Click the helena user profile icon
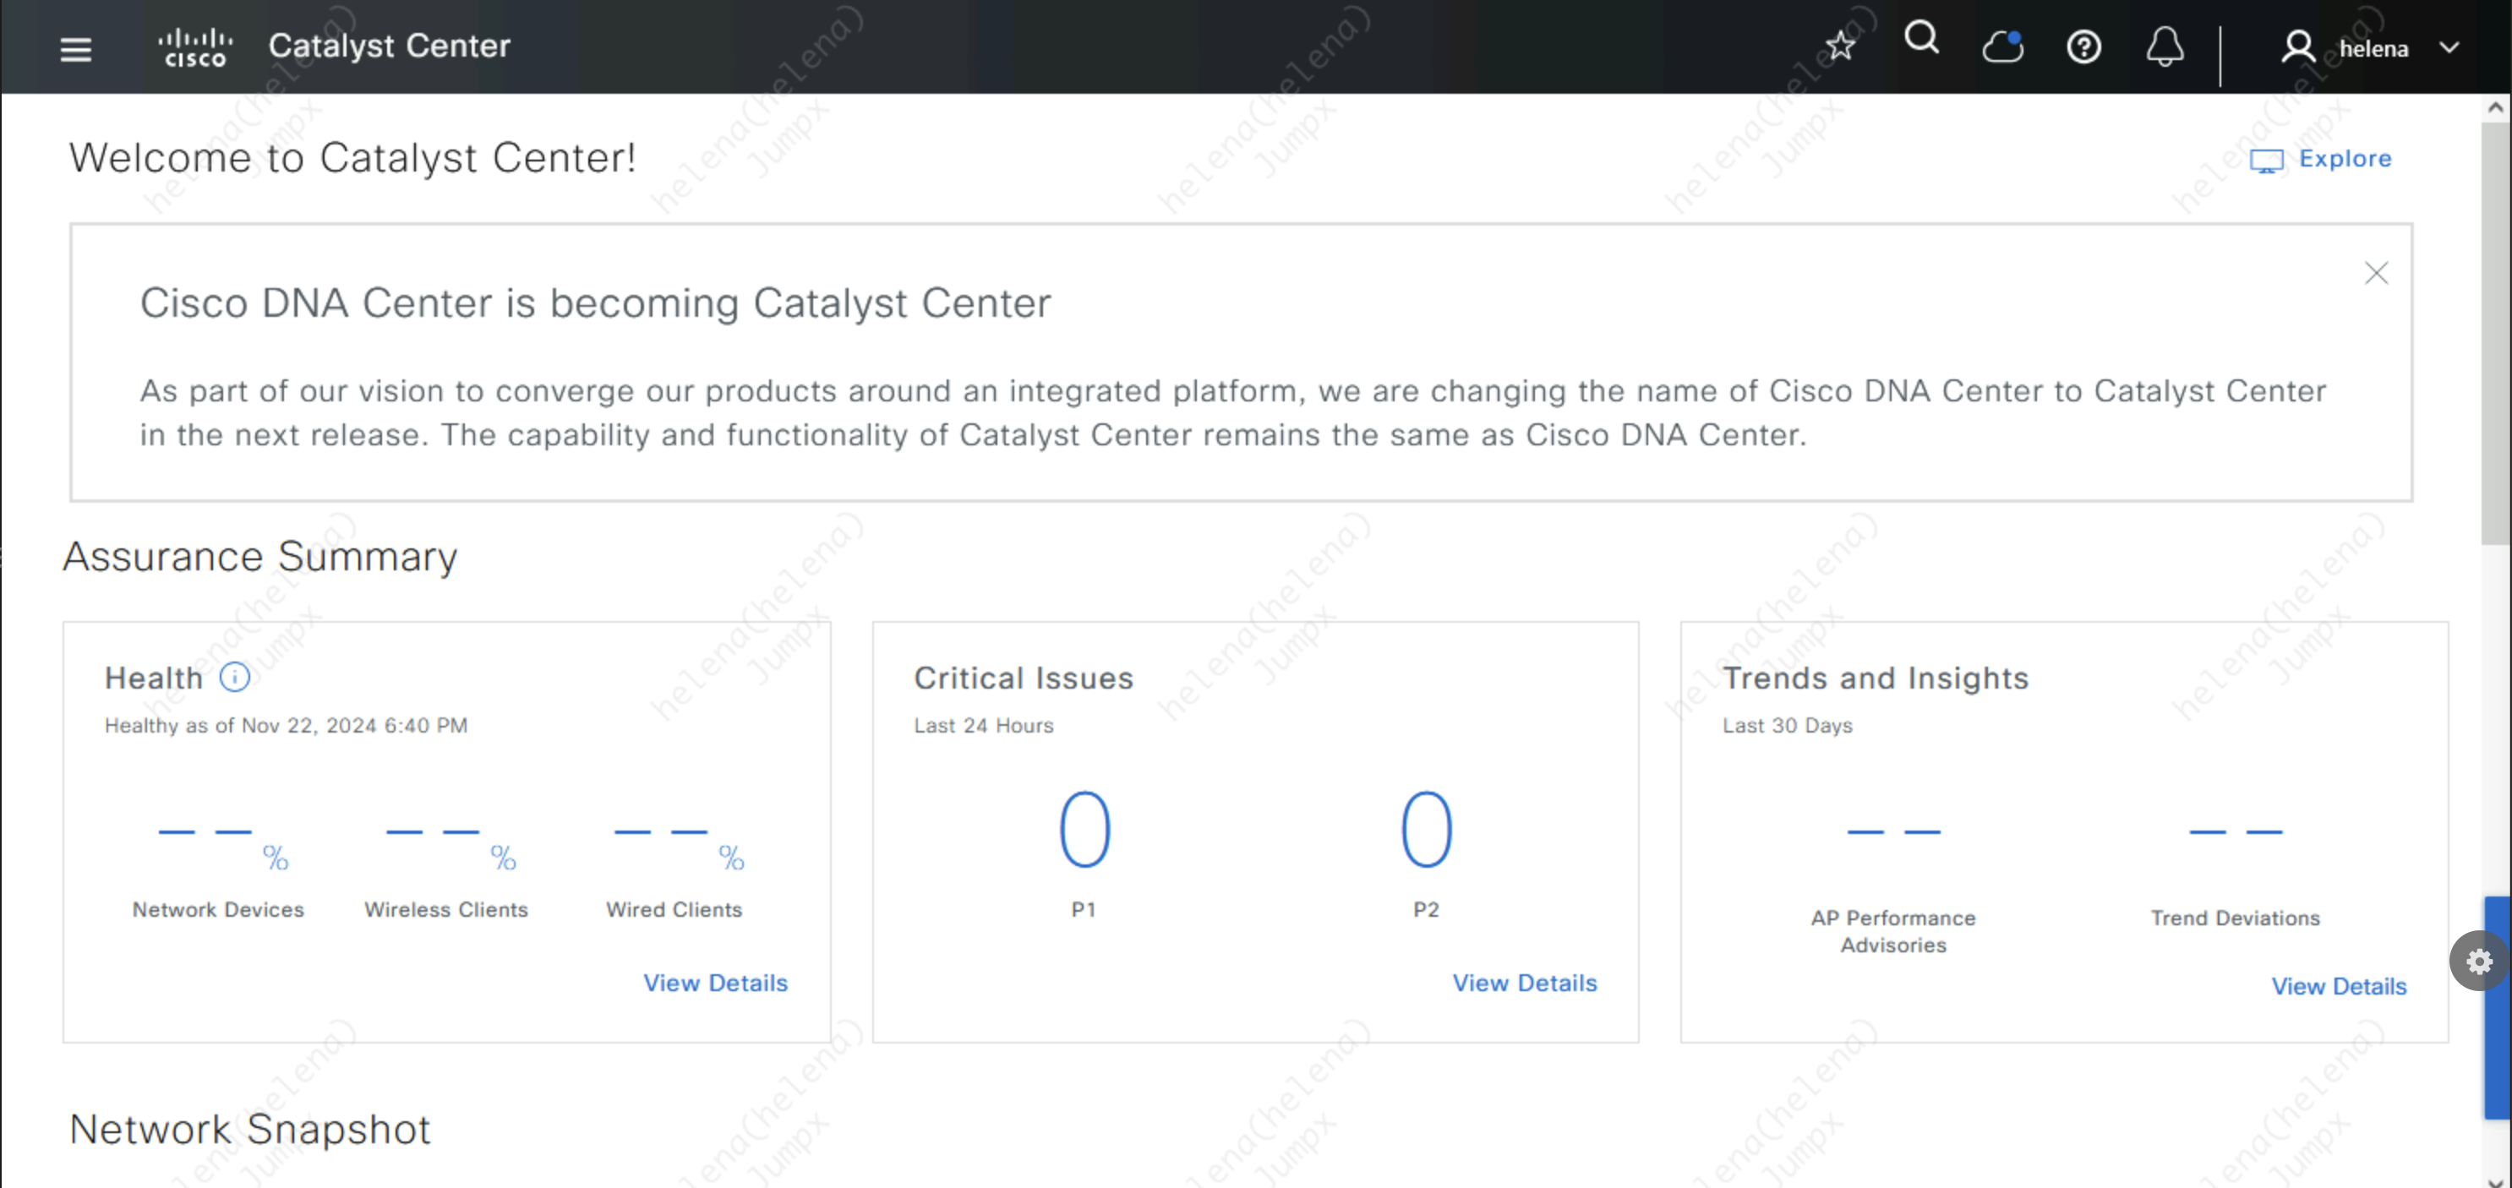The height and width of the screenshot is (1188, 2512). 2297,46
